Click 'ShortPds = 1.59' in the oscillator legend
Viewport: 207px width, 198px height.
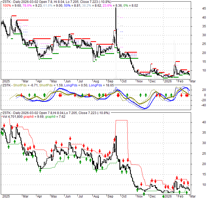coord(51,85)
